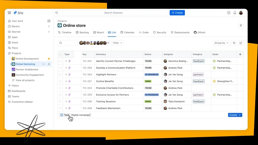Open the Group by dropdown
The width and height of the screenshot is (258, 145).
(x=222, y=43)
